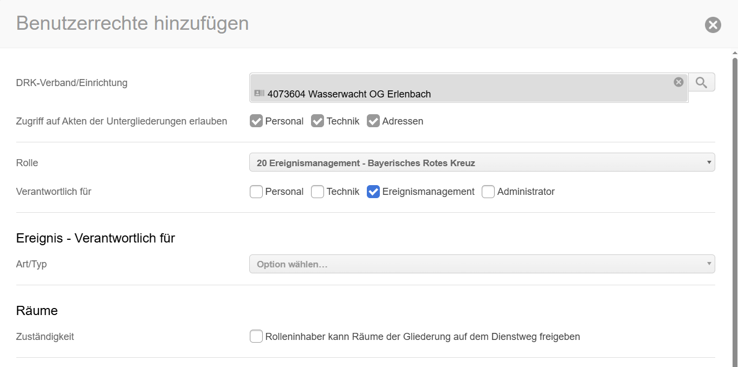Viewport: 738px width, 367px height.
Task: Uncheck Personal access for Untergliederungen
Action: click(x=256, y=121)
